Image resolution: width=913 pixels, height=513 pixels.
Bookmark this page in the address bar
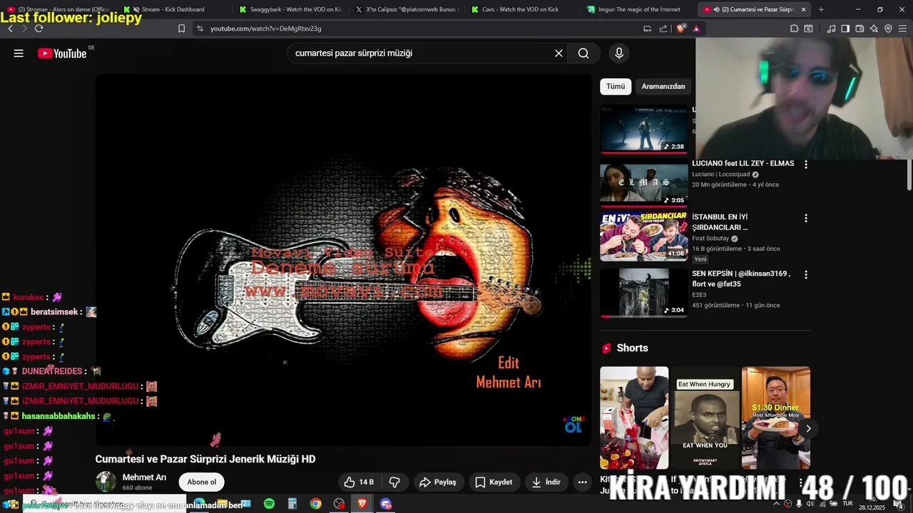click(181, 28)
